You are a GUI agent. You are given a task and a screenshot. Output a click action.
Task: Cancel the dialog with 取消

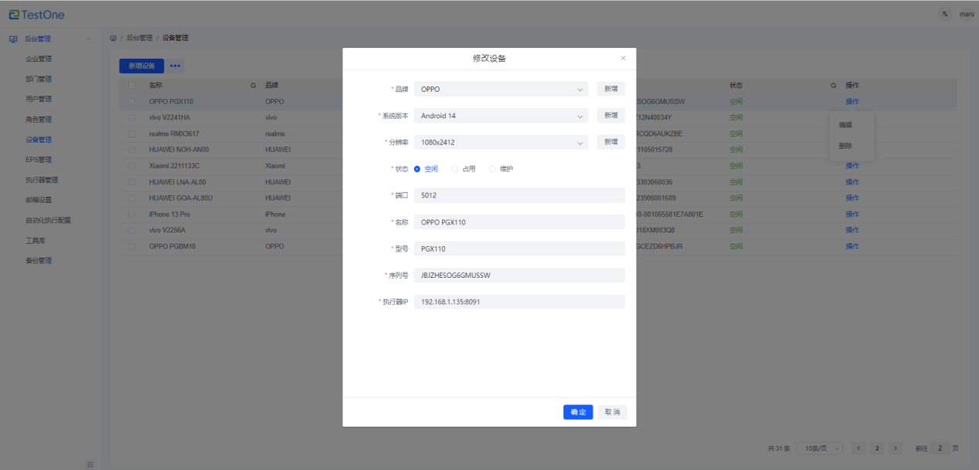coord(613,412)
